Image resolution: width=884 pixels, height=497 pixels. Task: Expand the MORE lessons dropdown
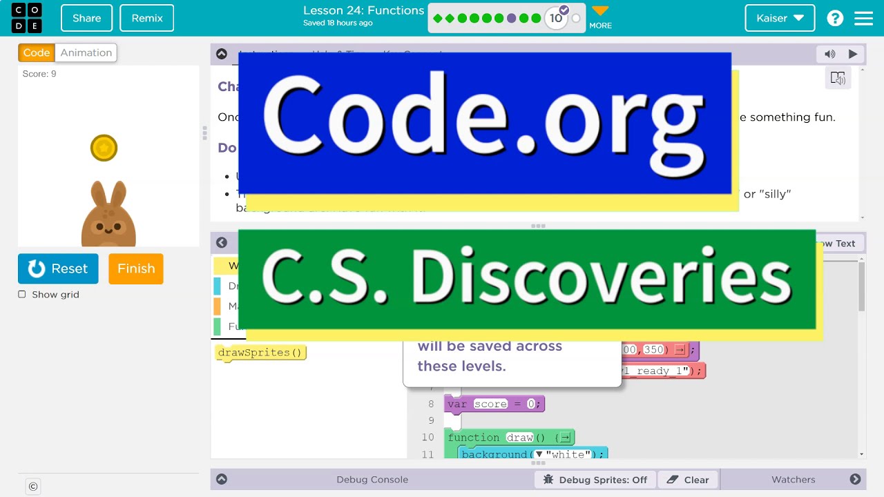(x=600, y=18)
